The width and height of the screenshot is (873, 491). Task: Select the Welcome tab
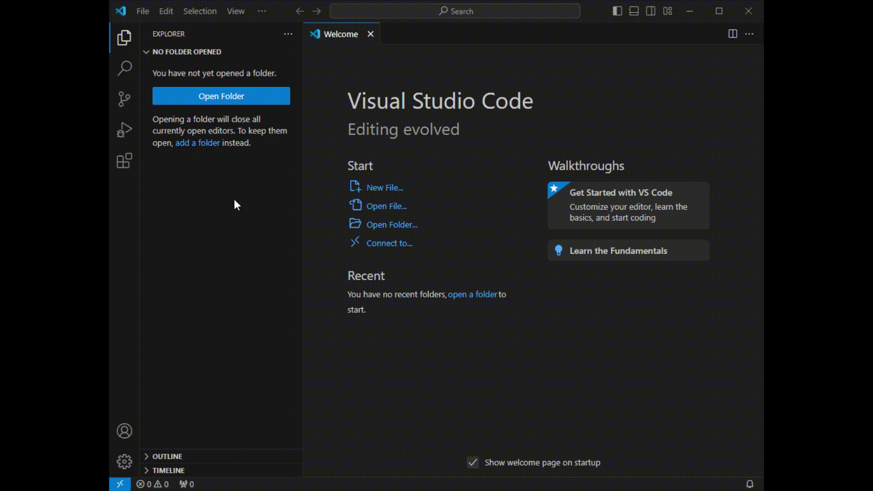[x=341, y=34]
